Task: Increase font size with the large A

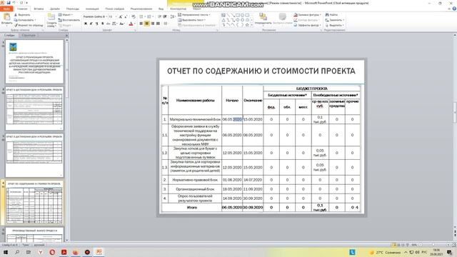Action: [121, 16]
